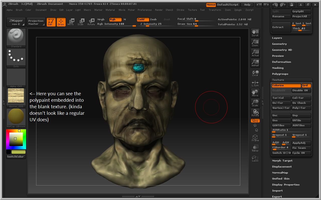The height and width of the screenshot is (200, 321).
Task: Open the Alpha Off picker
Action: click(x=16, y=78)
